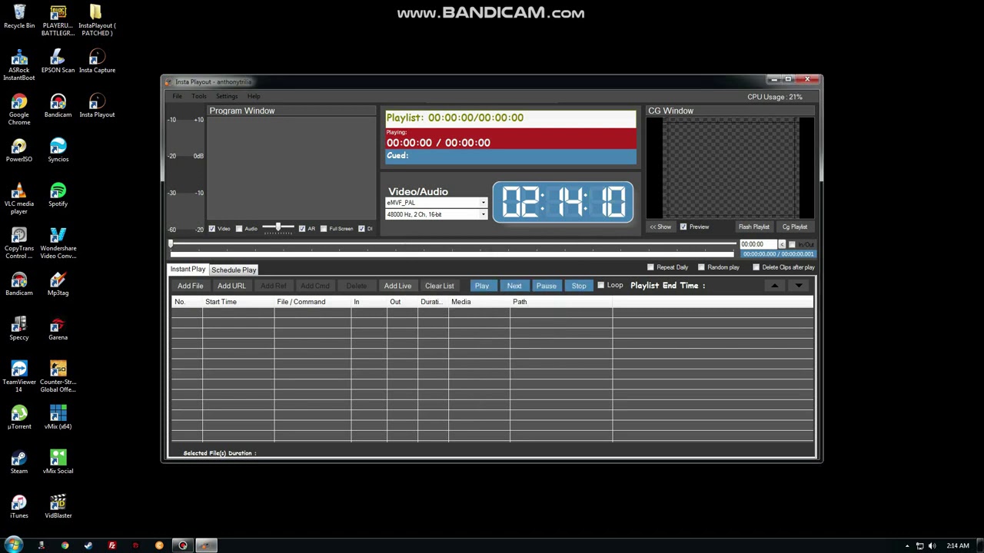Viewport: 984px width, 553px height.
Task: Stop the playout
Action: 579,286
